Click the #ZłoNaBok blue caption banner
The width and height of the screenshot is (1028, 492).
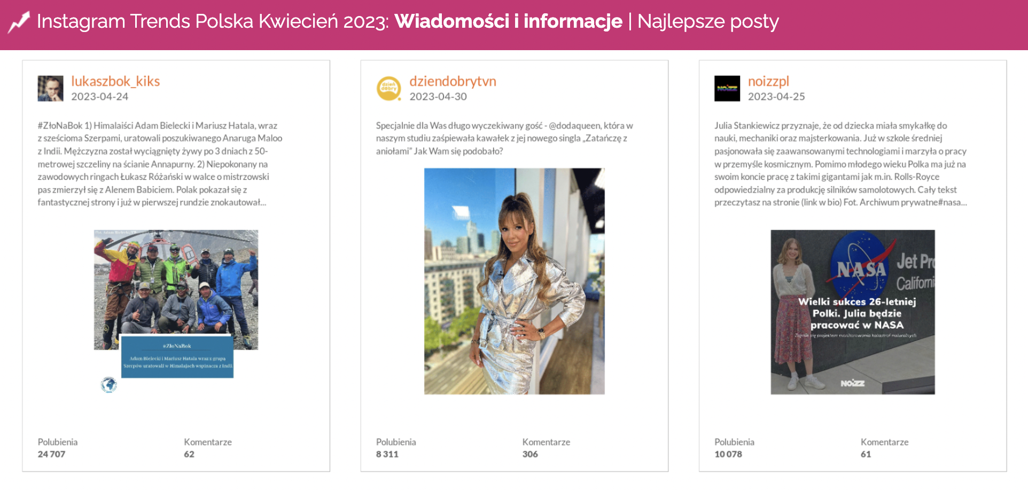[x=177, y=356]
